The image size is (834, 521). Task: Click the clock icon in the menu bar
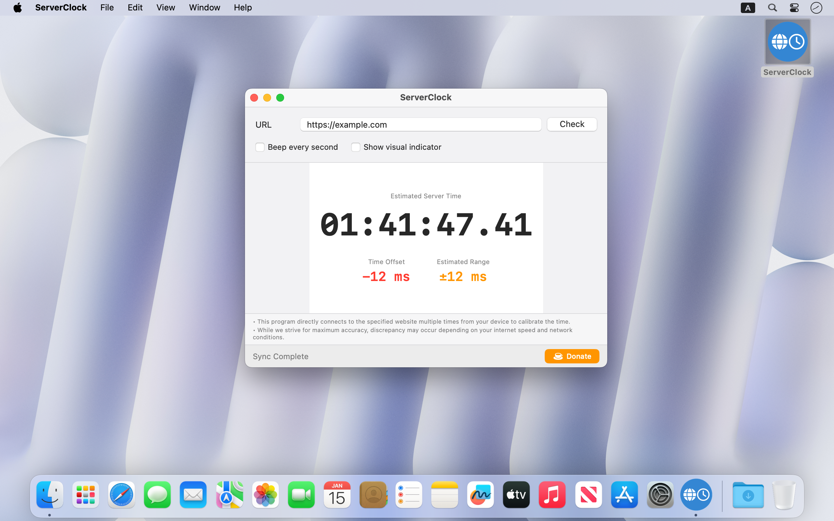coord(816,7)
